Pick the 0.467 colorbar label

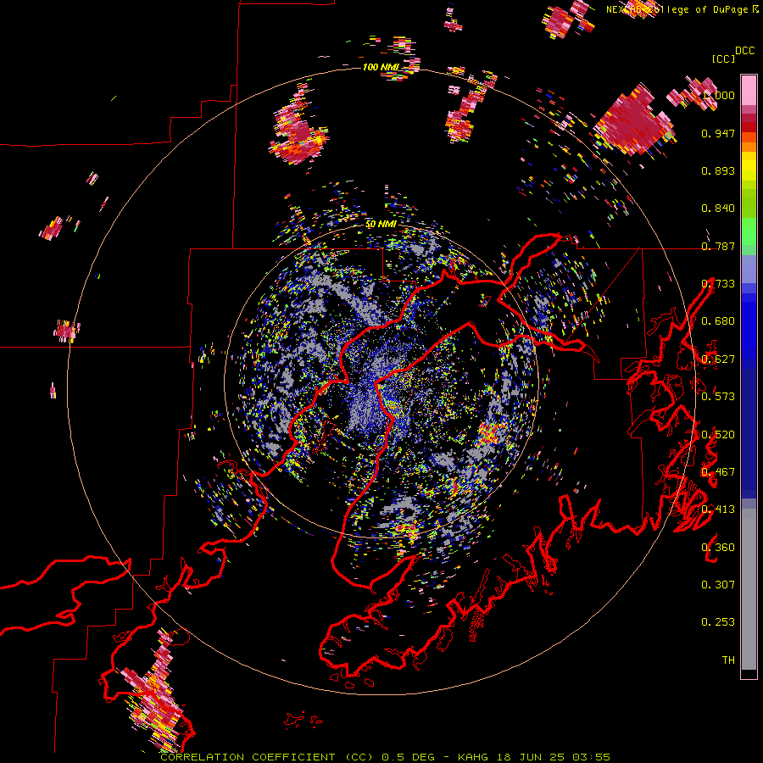pos(718,472)
